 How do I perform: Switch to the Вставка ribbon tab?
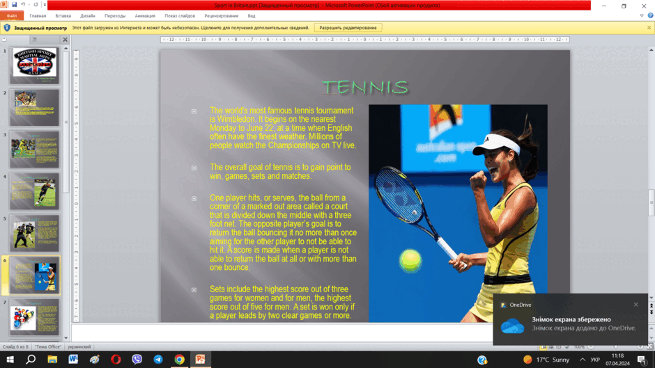[x=63, y=16]
